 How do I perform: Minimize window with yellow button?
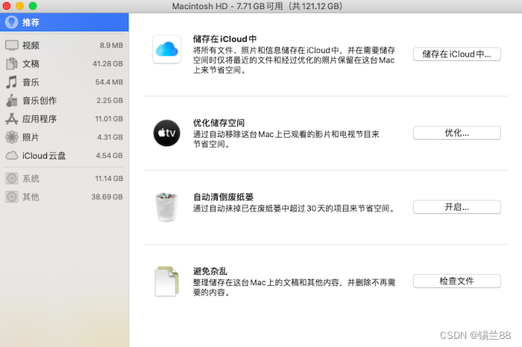coord(19,6)
